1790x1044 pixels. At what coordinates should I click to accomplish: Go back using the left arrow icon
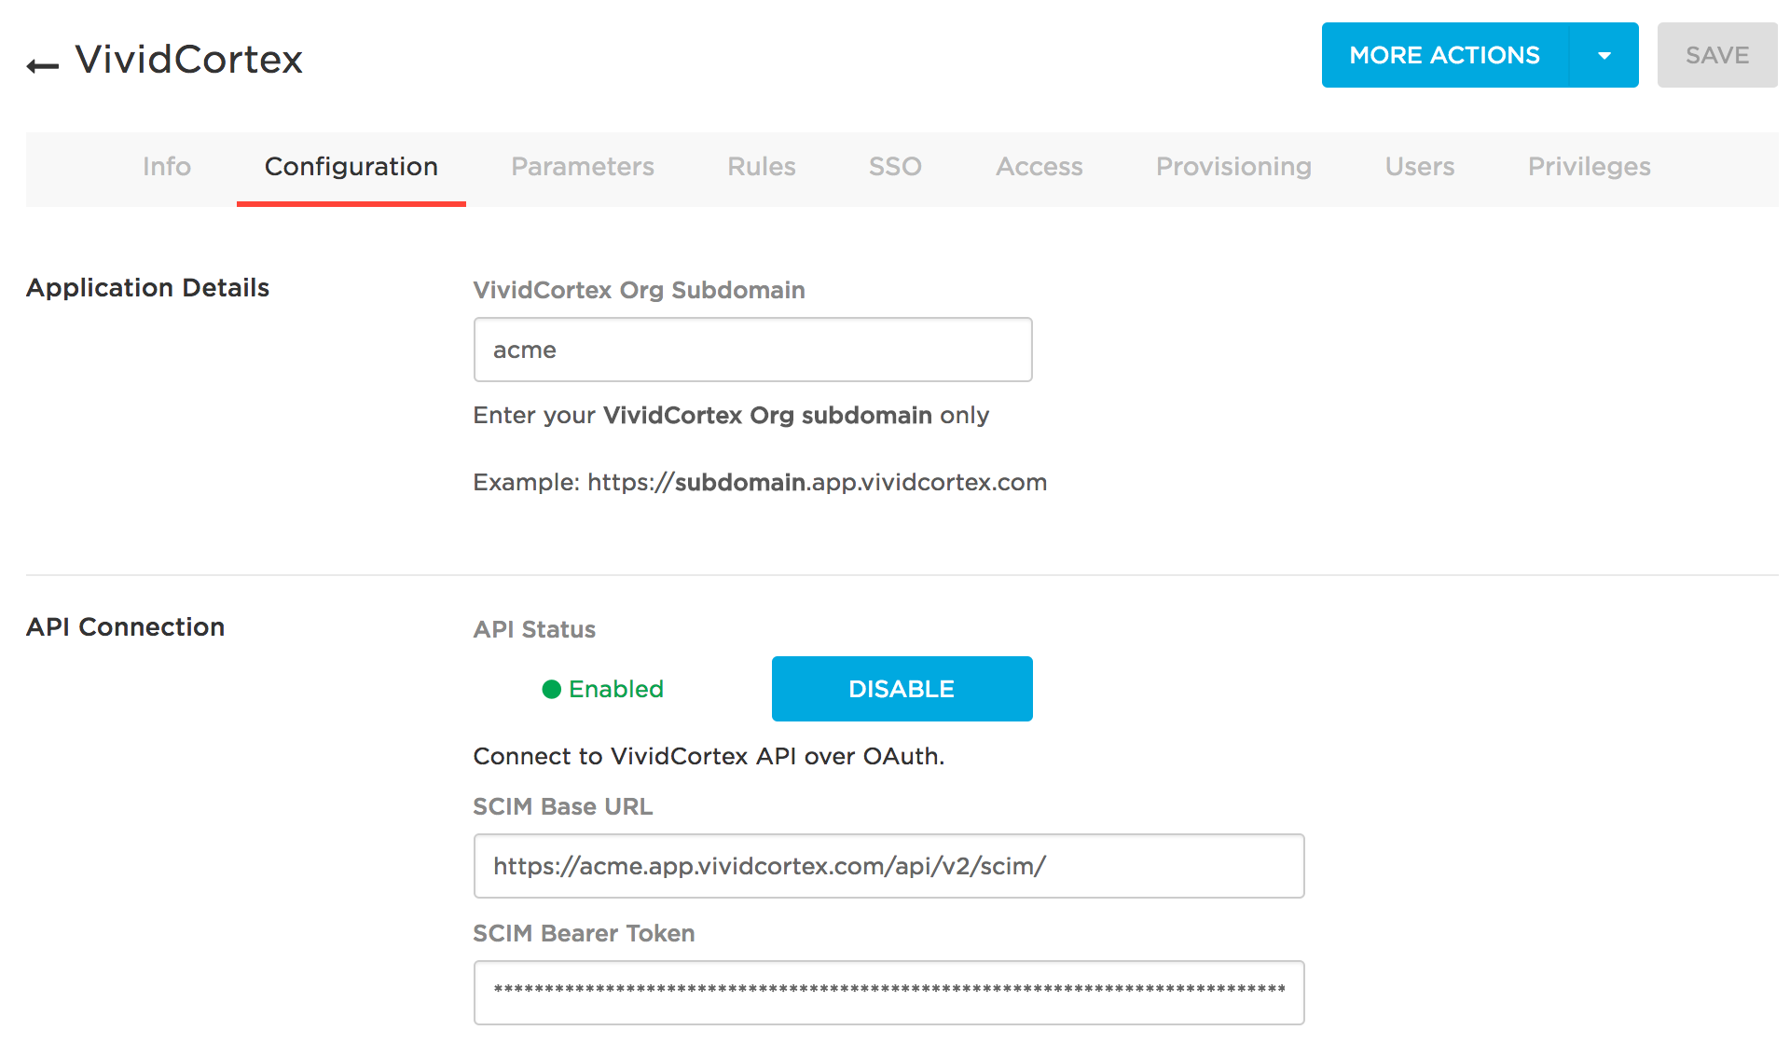(42, 65)
